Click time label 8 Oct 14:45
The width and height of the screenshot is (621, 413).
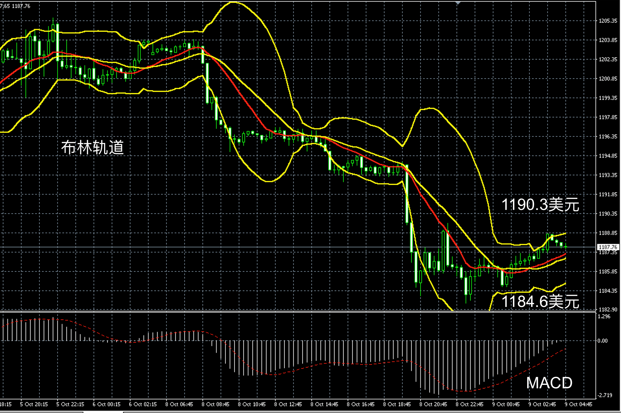324,404
